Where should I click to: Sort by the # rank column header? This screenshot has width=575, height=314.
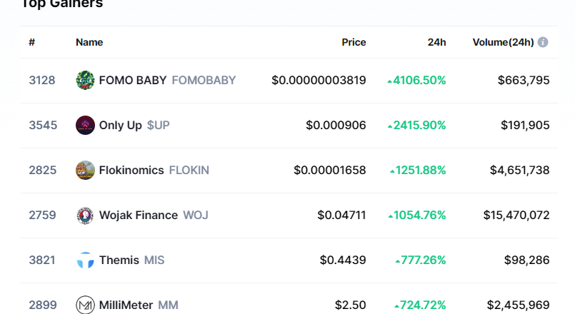pos(32,42)
